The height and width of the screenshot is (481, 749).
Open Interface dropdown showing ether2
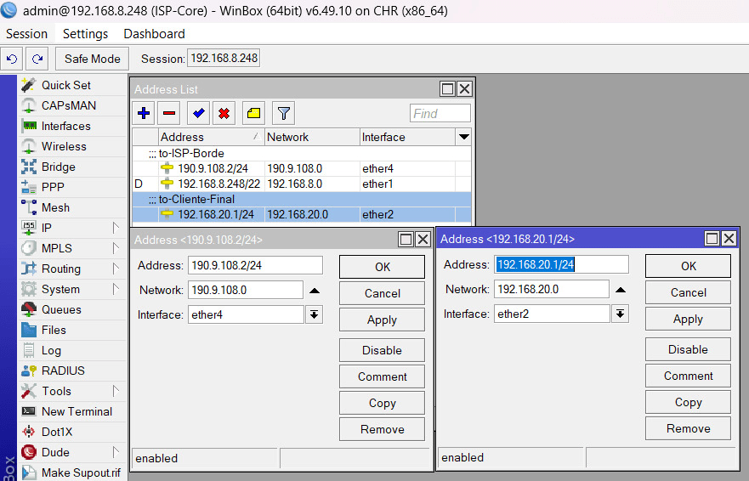(620, 314)
